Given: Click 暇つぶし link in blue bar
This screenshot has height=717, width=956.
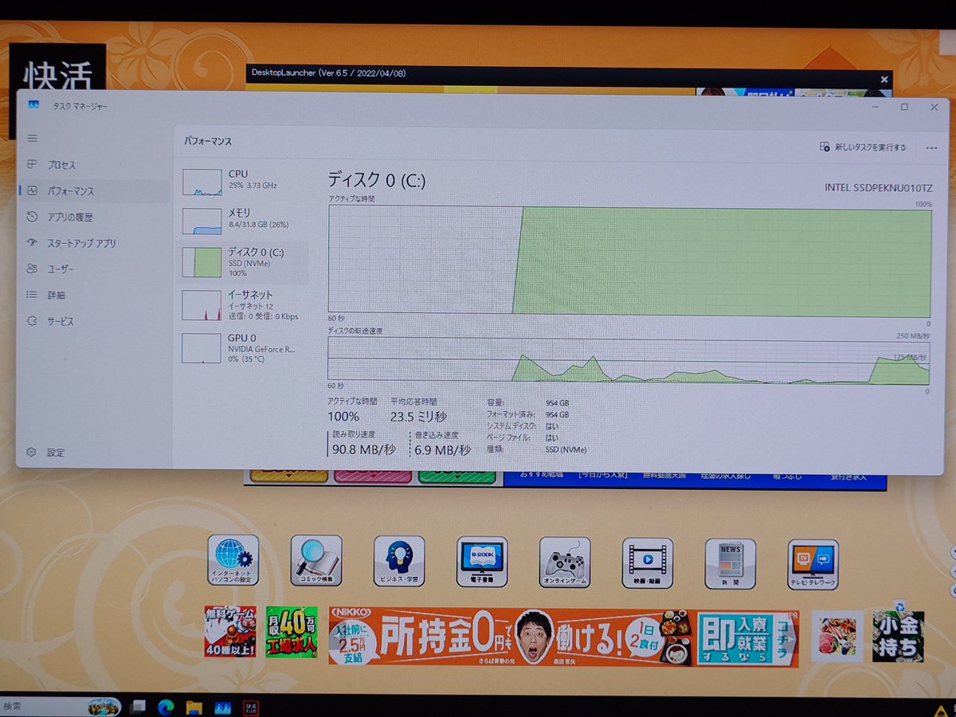Looking at the screenshot, I should [788, 476].
